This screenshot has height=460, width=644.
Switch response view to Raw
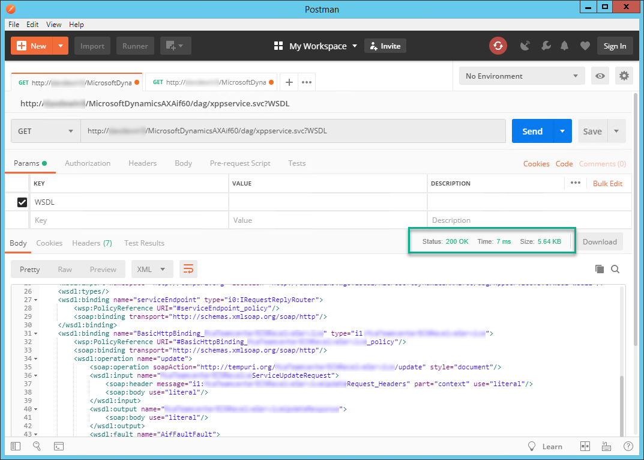tap(65, 269)
